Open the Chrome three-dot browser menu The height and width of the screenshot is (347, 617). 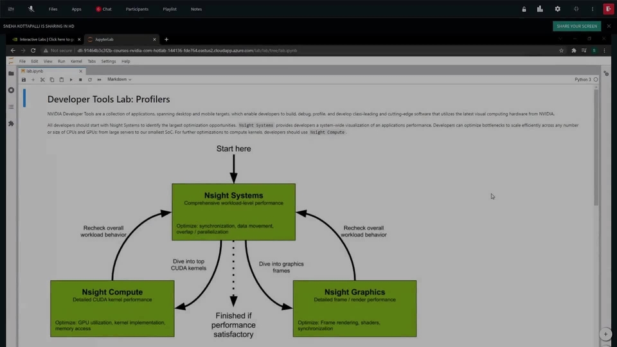pos(604,50)
